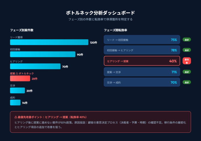The width and height of the screenshot is (201, 141).
Task: Click 良好 badge for リード → 初回接触
Action: tap(187, 40)
